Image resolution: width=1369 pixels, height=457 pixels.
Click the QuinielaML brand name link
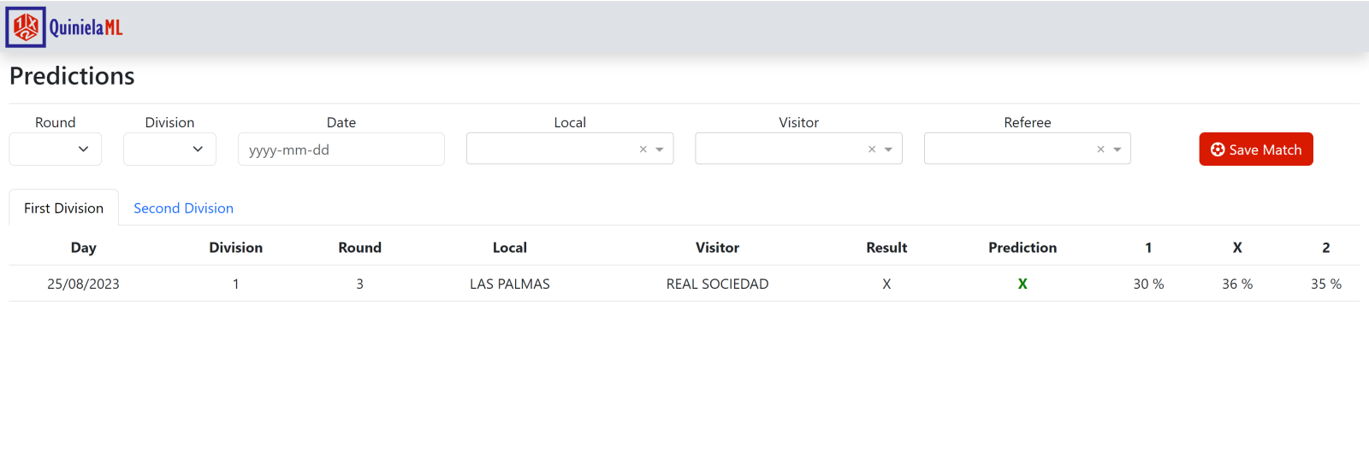(x=86, y=27)
